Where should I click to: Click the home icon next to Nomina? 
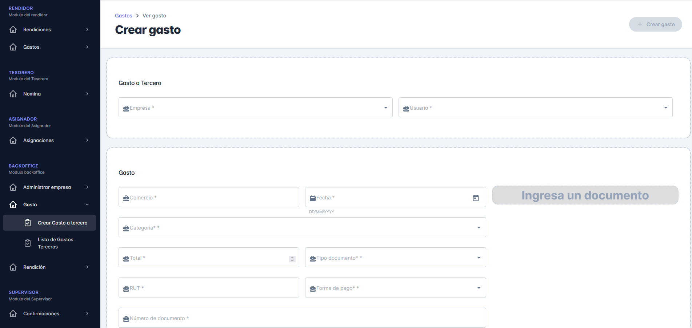13,94
